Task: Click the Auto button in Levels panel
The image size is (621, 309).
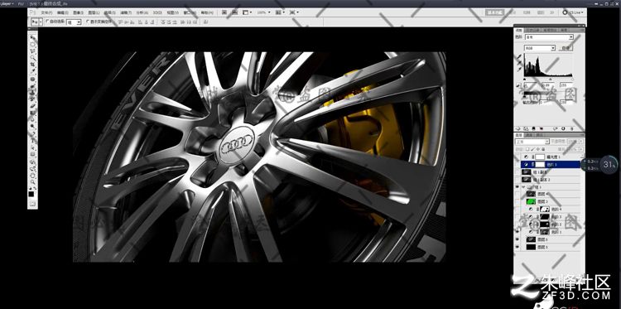Action: (x=566, y=48)
